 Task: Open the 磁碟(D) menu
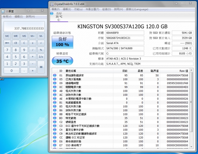tap(107, 9)
